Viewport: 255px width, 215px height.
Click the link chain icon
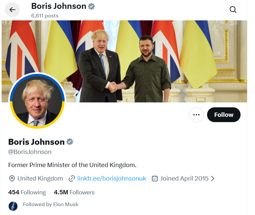click(x=72, y=179)
